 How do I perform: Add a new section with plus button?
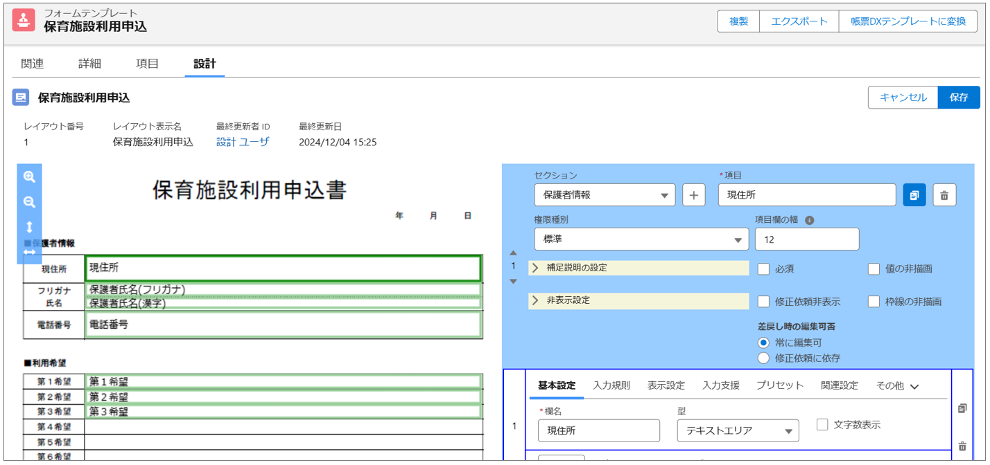pos(694,195)
